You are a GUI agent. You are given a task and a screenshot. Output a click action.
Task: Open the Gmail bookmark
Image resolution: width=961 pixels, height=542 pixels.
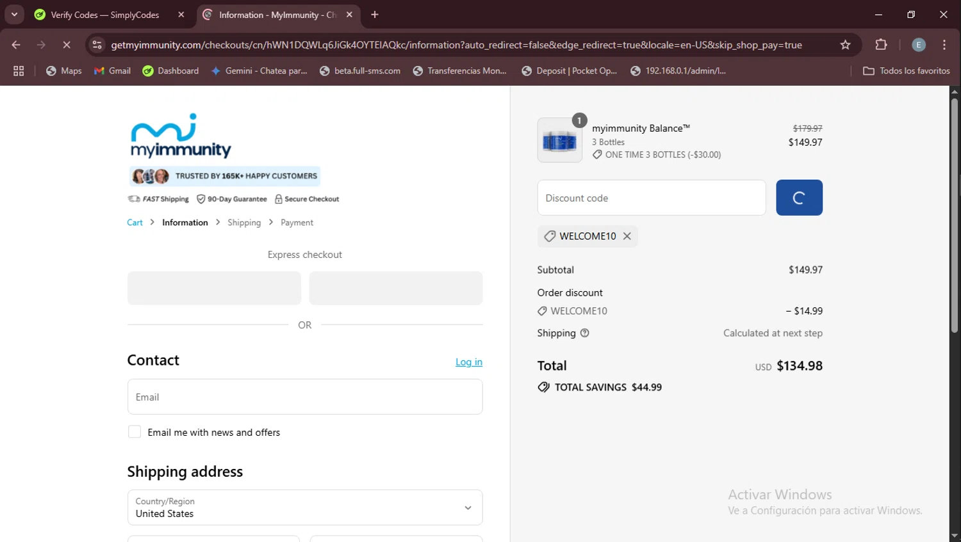point(113,71)
